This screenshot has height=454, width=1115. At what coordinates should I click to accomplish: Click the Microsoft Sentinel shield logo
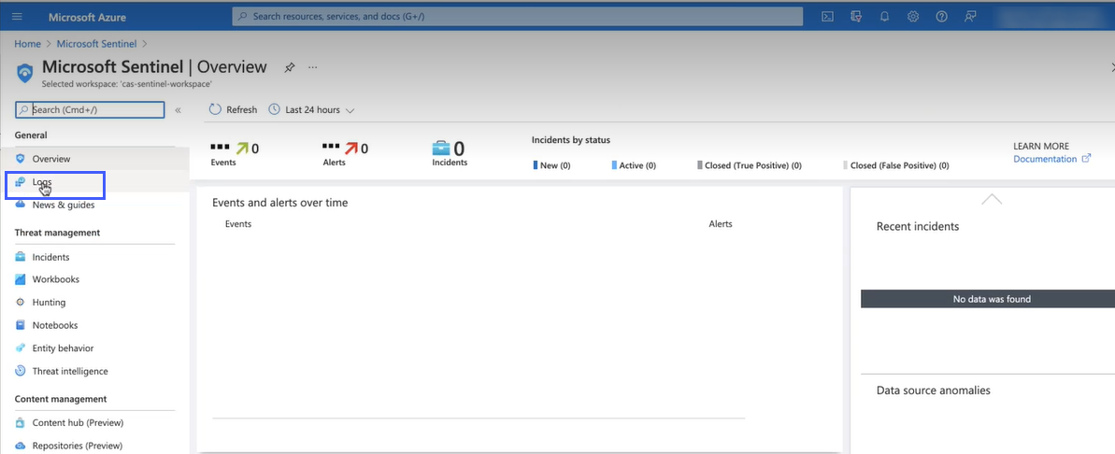[25, 73]
